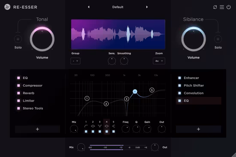Toggle the Limiter module checkbox
Viewport: 236px width, 157px height.
pos(18,101)
